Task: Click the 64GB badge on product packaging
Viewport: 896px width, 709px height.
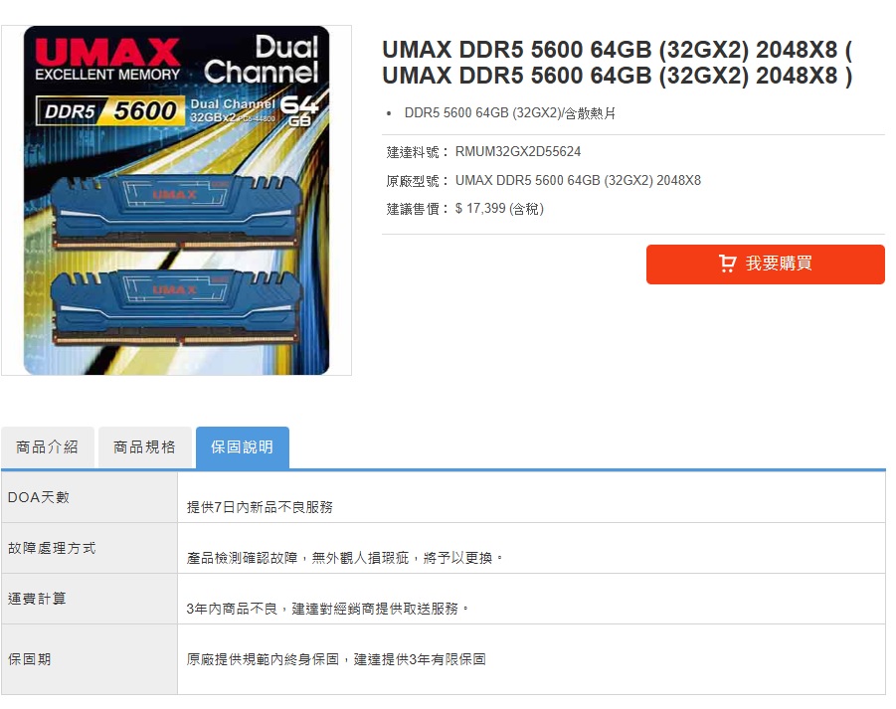Action: tap(299, 110)
